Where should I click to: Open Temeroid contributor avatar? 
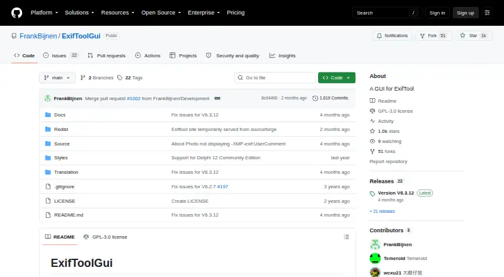375,258
